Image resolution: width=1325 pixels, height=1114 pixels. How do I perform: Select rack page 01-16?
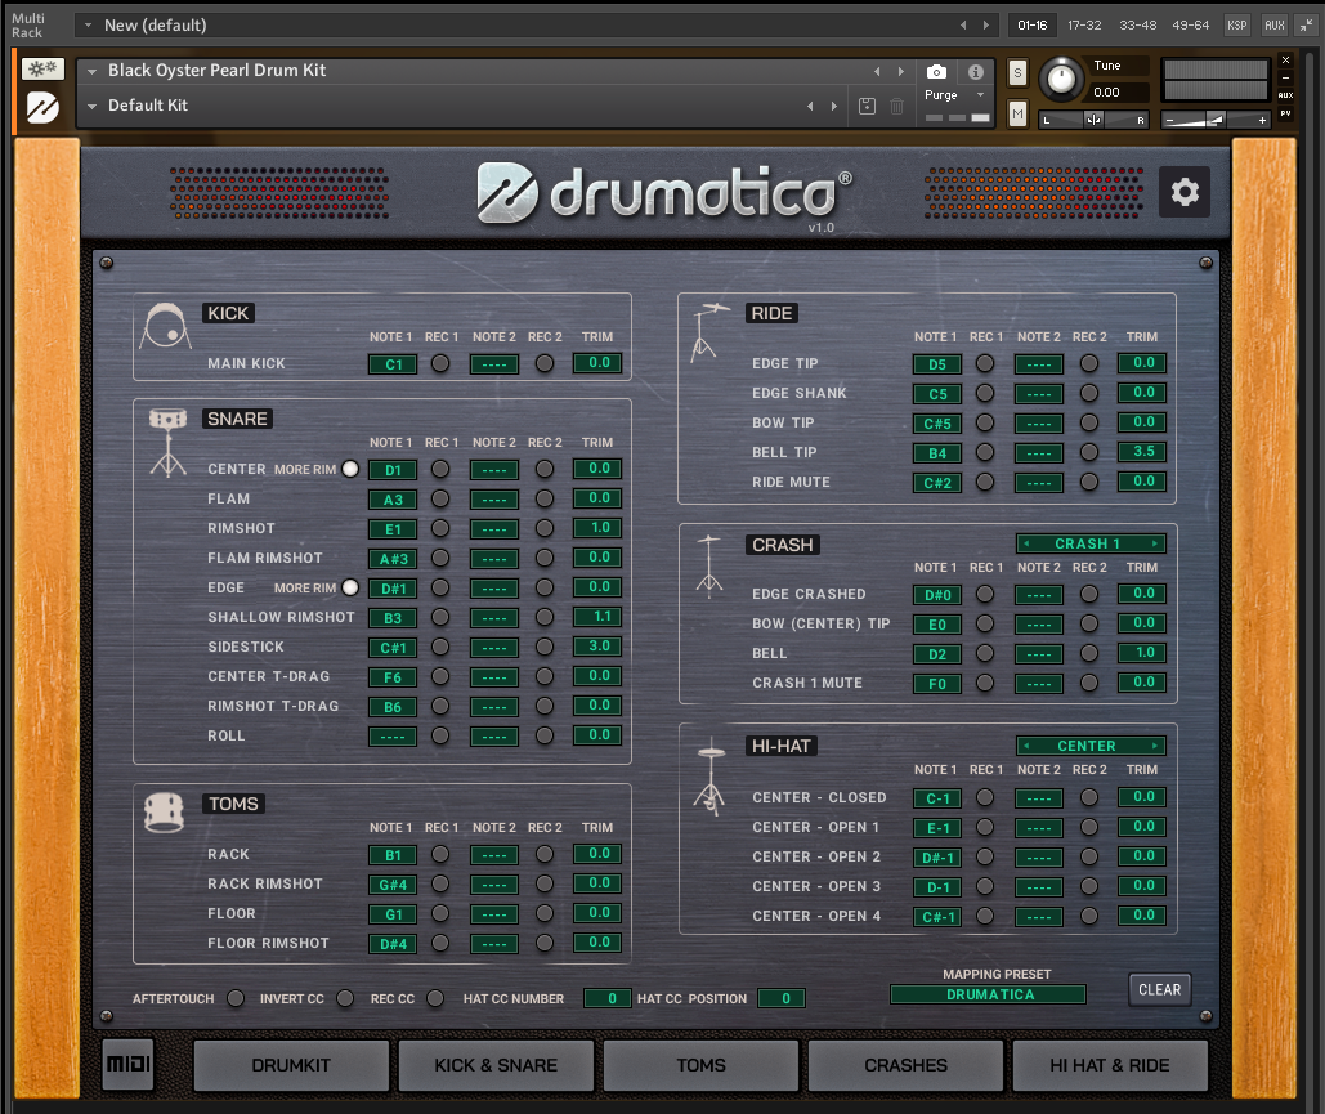pyautogui.click(x=1032, y=25)
